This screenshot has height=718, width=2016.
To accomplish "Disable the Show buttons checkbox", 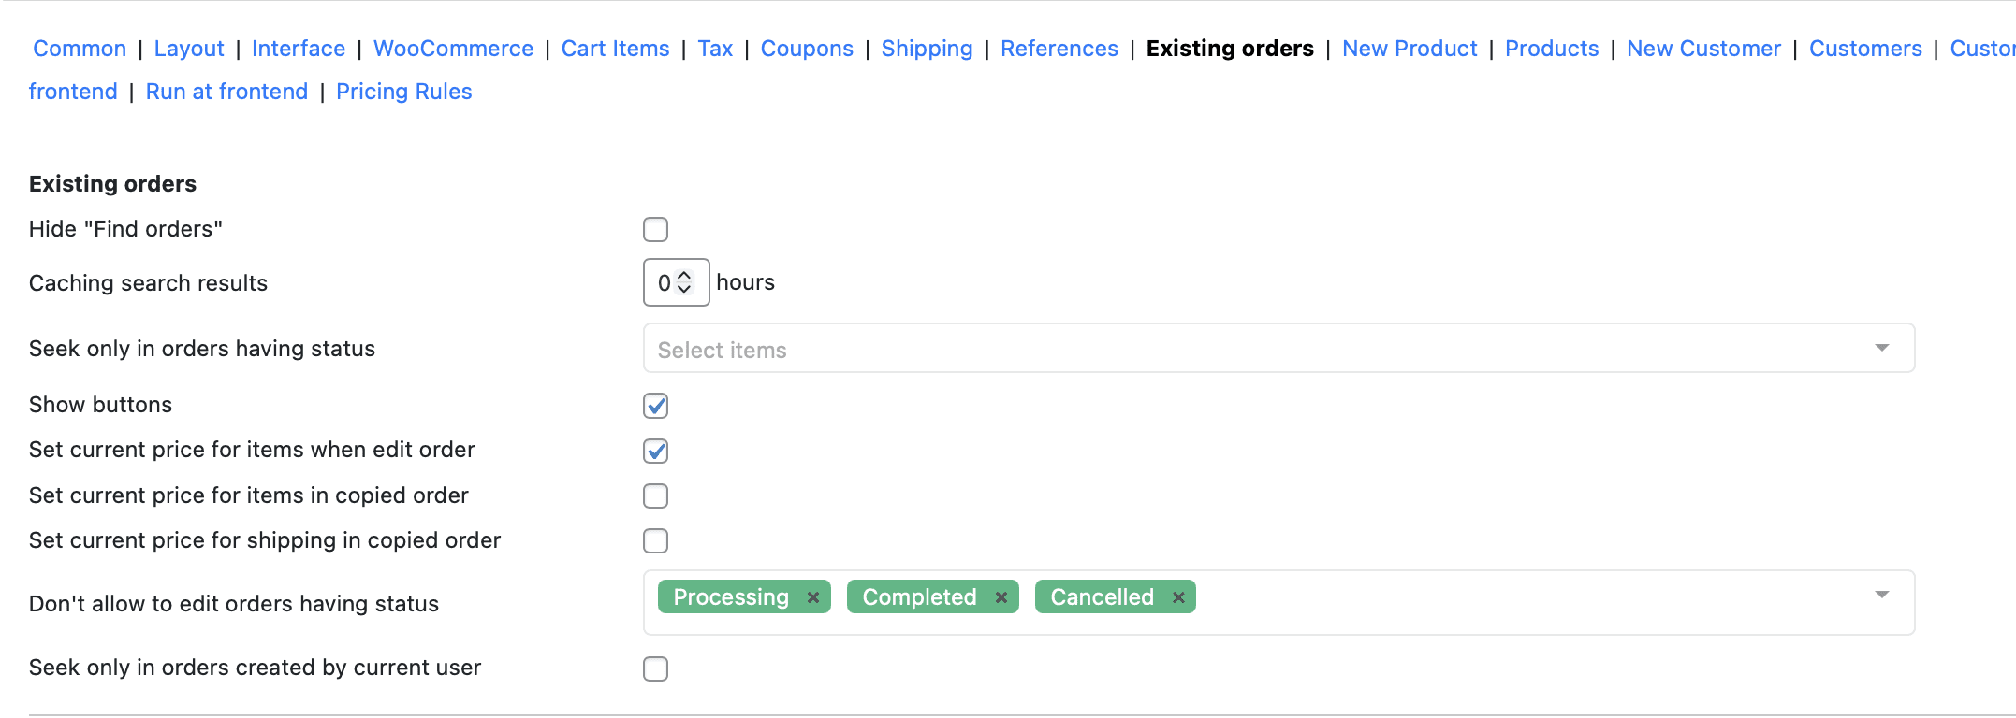I will 655,406.
